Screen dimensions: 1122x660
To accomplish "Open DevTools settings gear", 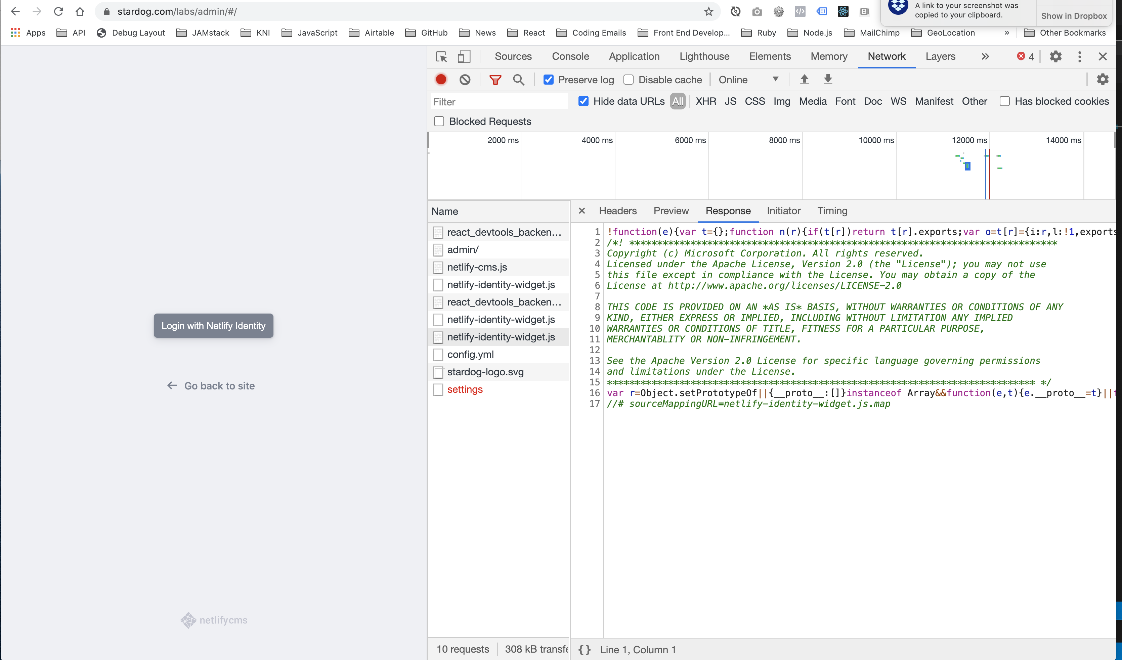I will [1056, 56].
